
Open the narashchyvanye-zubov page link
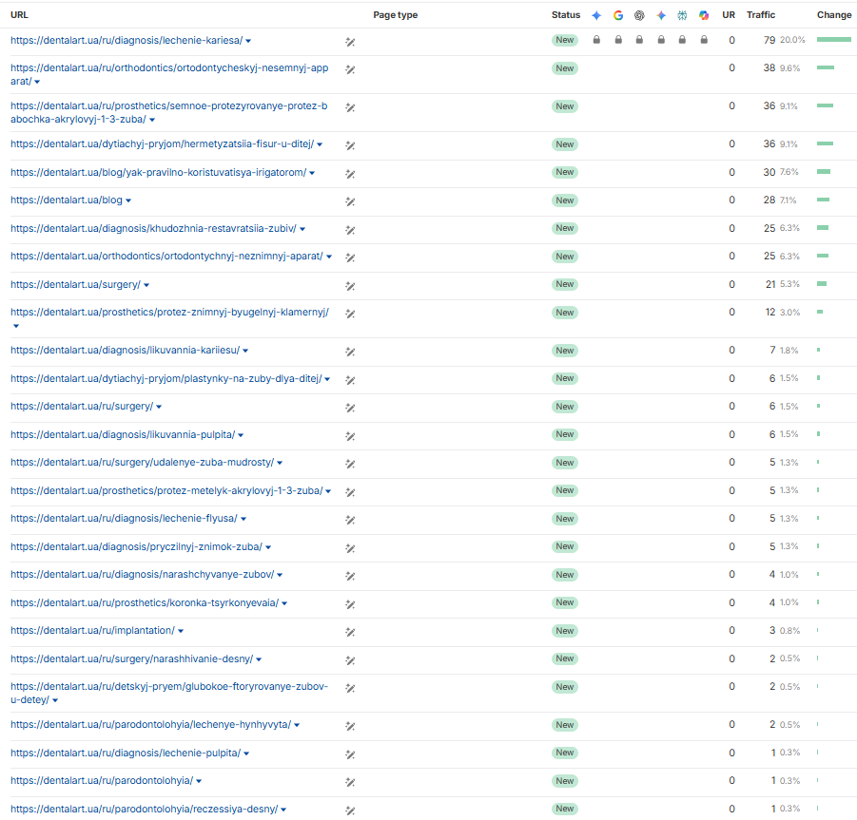click(142, 574)
